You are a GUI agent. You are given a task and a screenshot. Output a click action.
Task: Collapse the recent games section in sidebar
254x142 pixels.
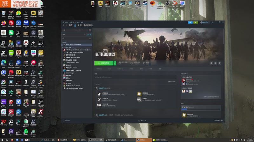point(63,42)
